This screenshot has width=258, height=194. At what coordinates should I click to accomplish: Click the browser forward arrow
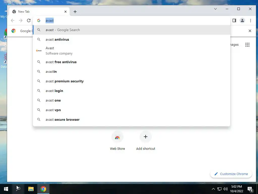coord(21,20)
